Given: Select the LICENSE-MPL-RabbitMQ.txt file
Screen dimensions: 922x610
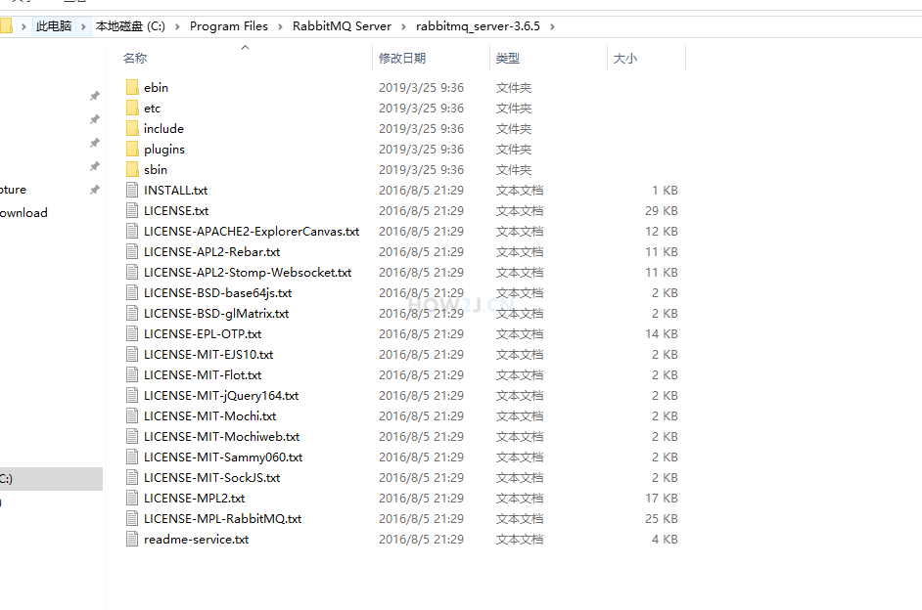Looking at the screenshot, I should click(214, 518).
